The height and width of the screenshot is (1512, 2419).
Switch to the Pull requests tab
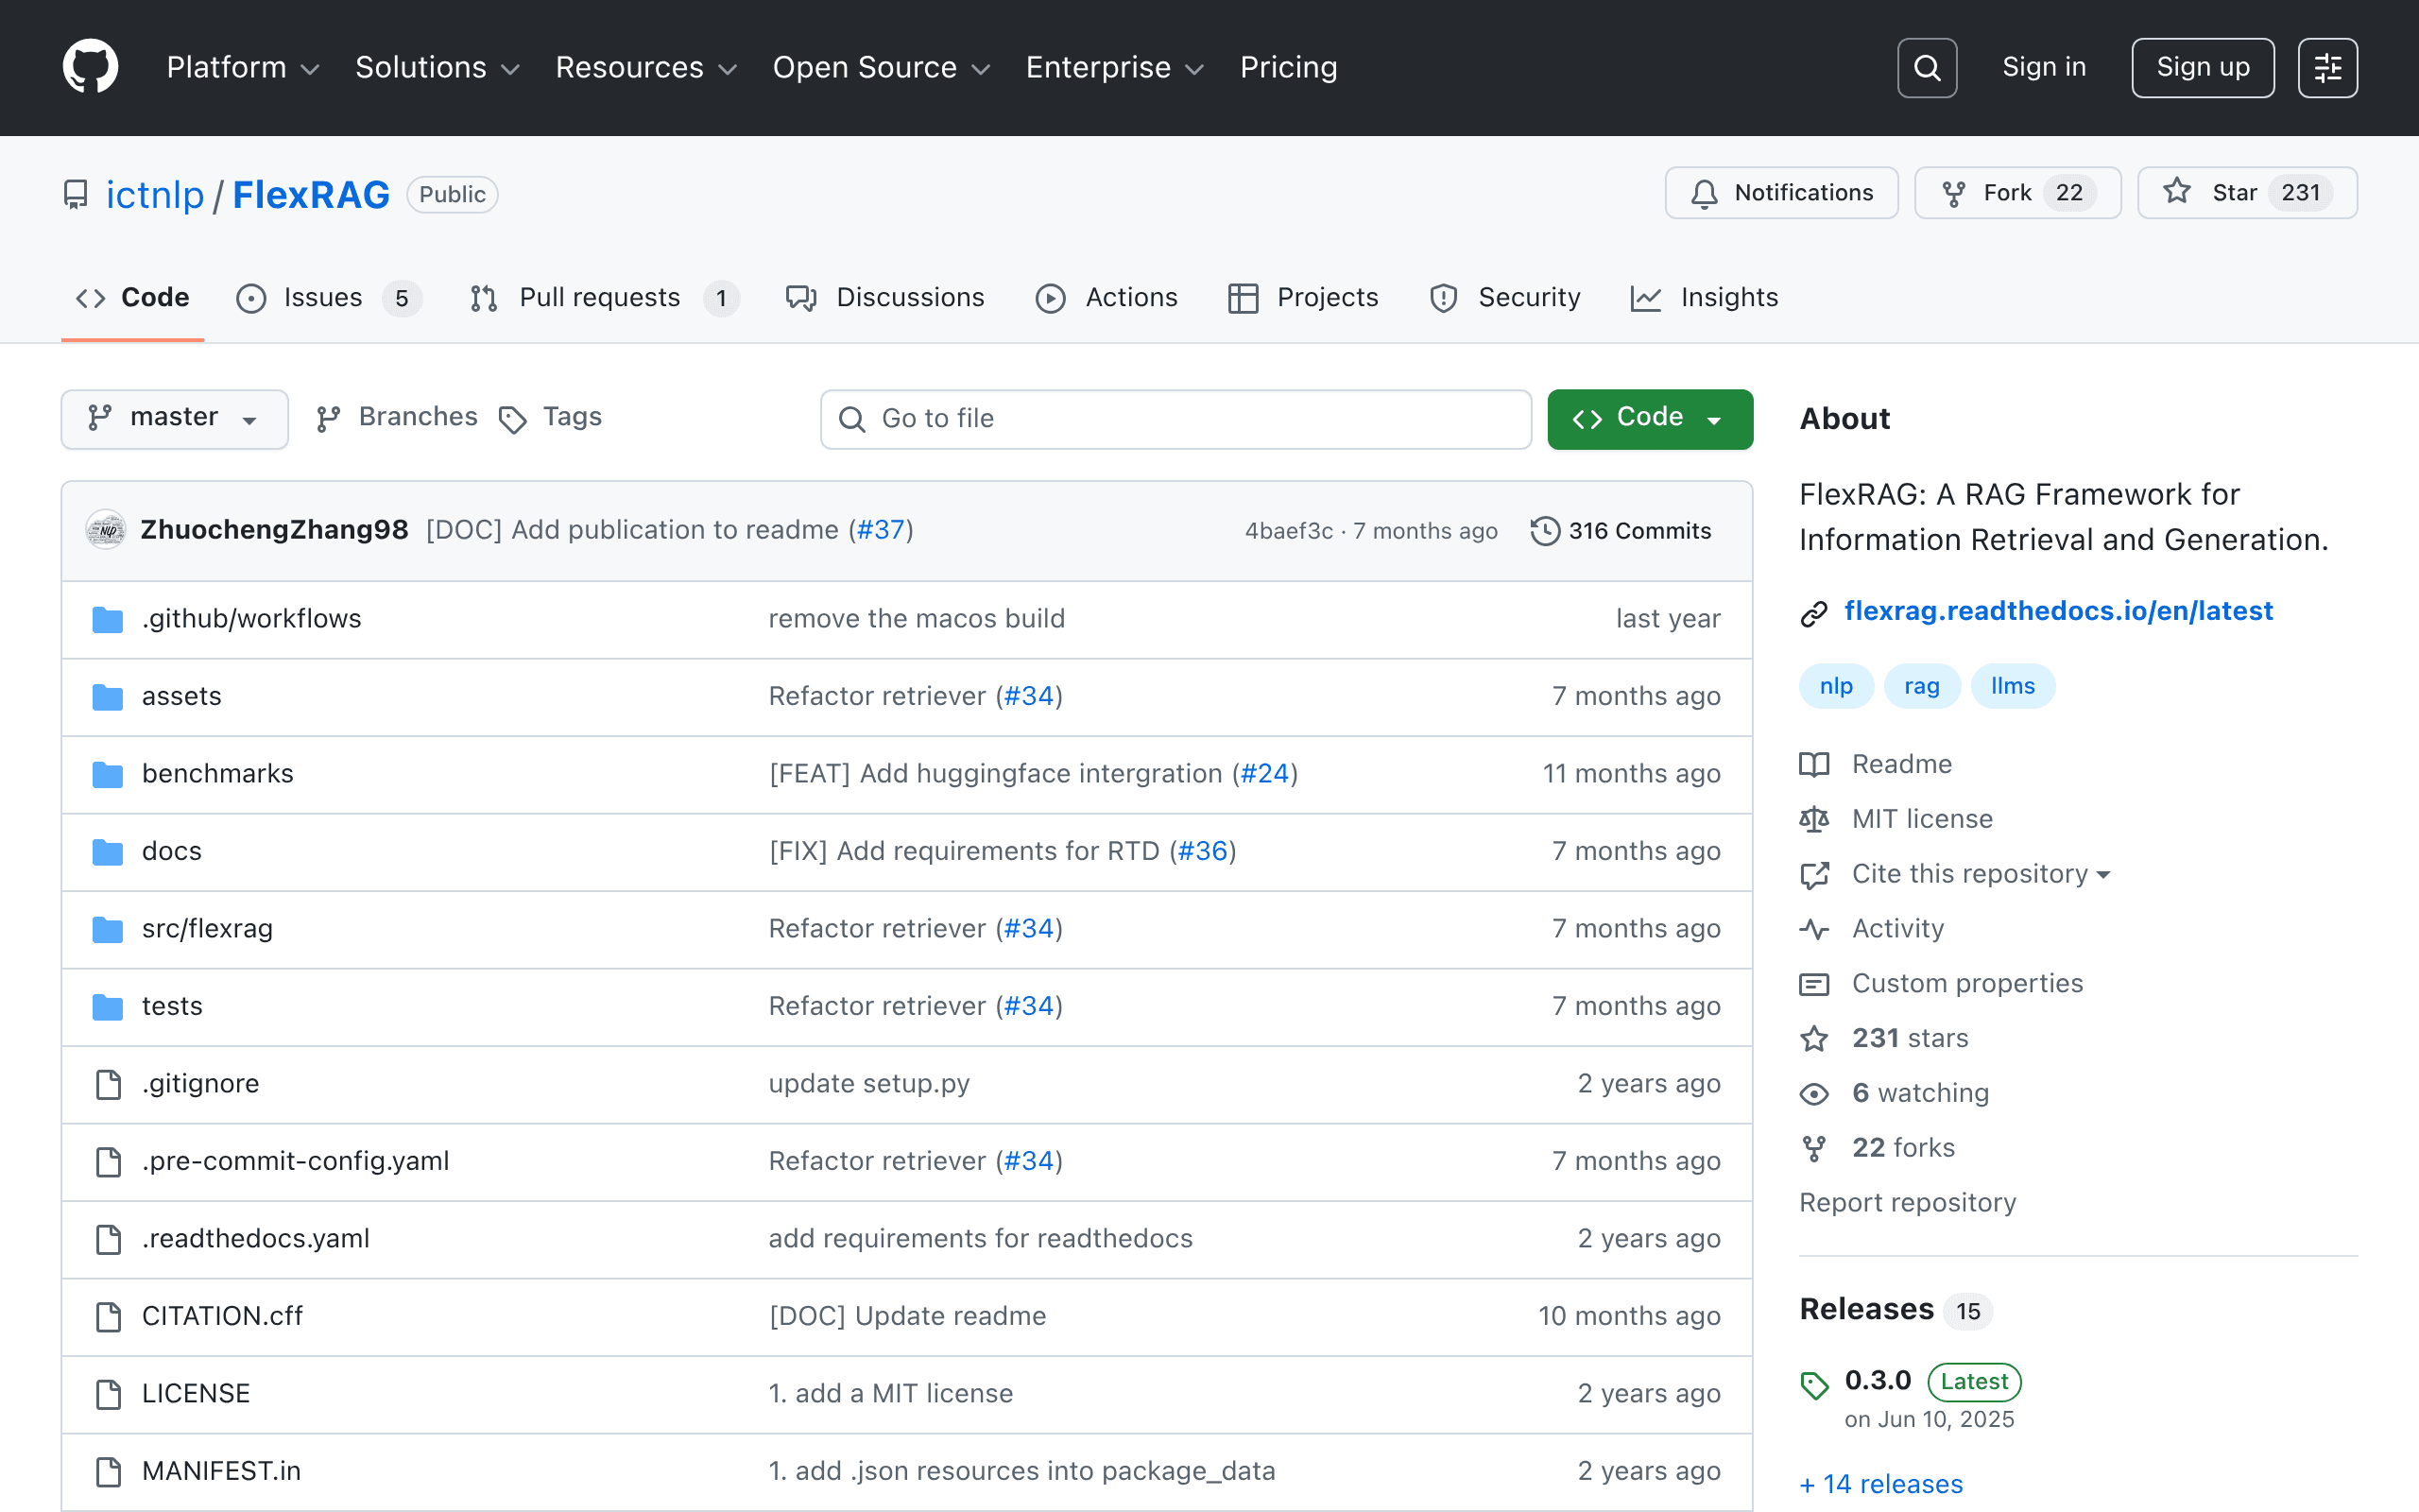(x=605, y=298)
